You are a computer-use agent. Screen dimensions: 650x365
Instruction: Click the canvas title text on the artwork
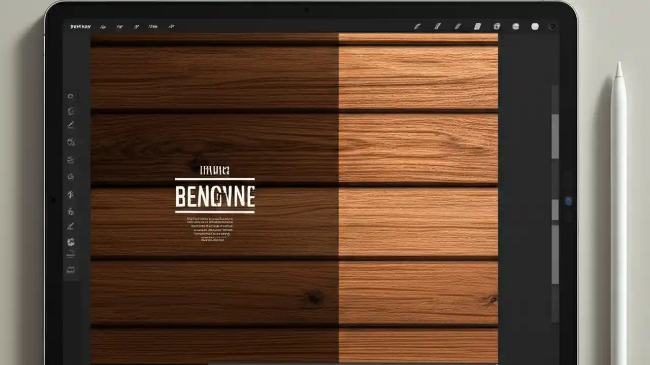[215, 197]
